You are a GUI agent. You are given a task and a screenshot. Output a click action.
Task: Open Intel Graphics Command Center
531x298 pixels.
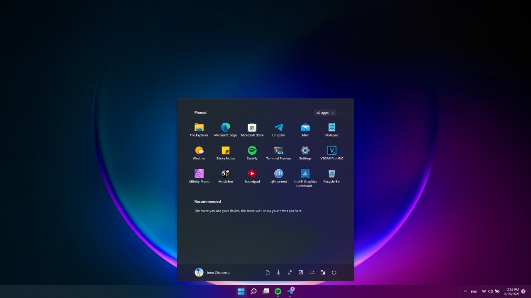pos(305,178)
